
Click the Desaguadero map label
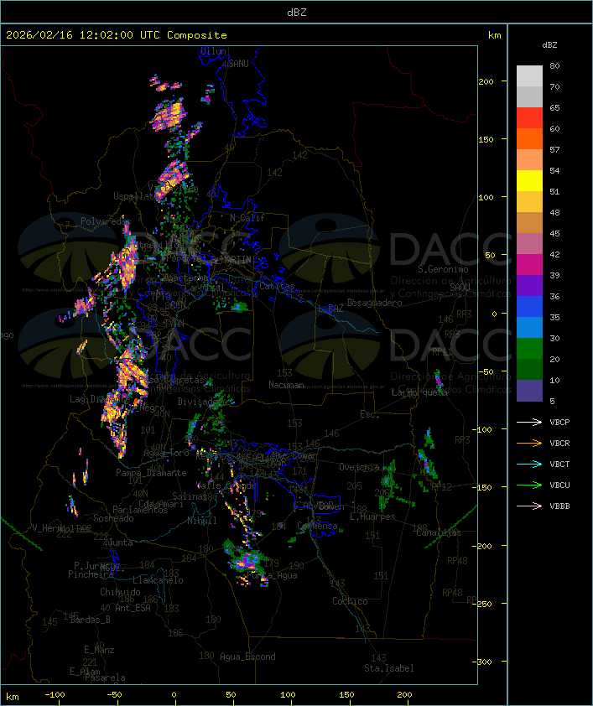coord(374,303)
